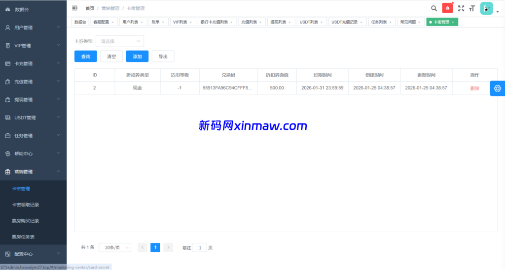
Task: Collapse the 营销管理 menu chevron
Action: [58, 172]
